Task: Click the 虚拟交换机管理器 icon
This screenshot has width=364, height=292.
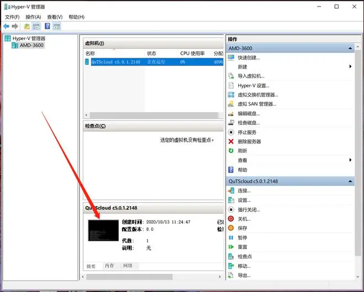Action: pyautogui.click(x=231, y=95)
